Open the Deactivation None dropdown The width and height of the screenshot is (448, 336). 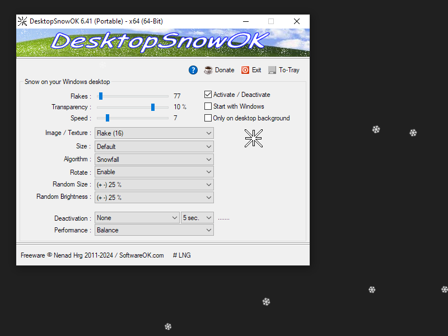click(x=137, y=218)
